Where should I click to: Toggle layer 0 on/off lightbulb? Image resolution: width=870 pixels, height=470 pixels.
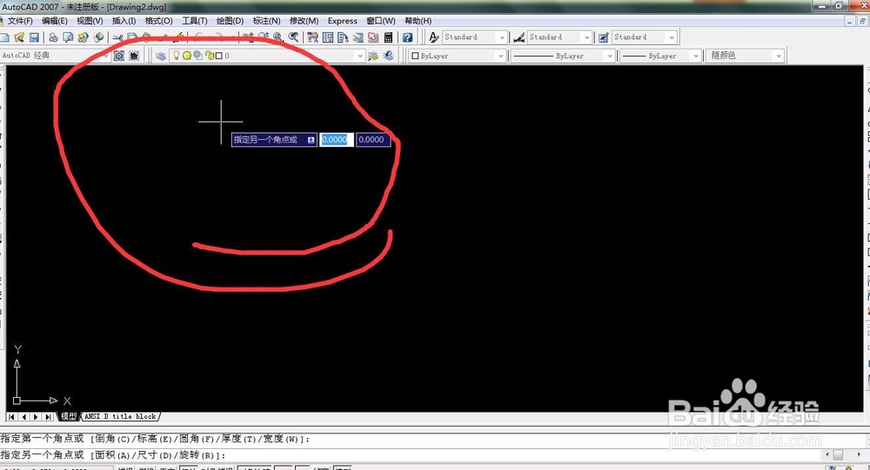click(176, 56)
